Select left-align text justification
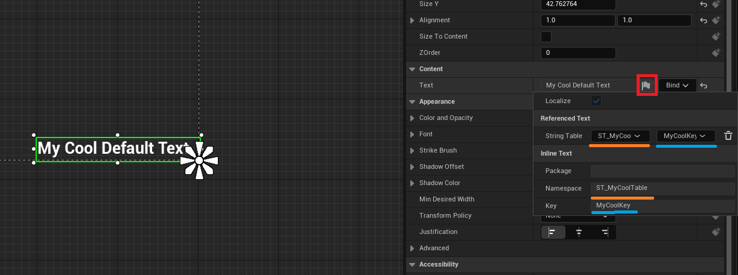The height and width of the screenshot is (275, 738). coord(553,232)
